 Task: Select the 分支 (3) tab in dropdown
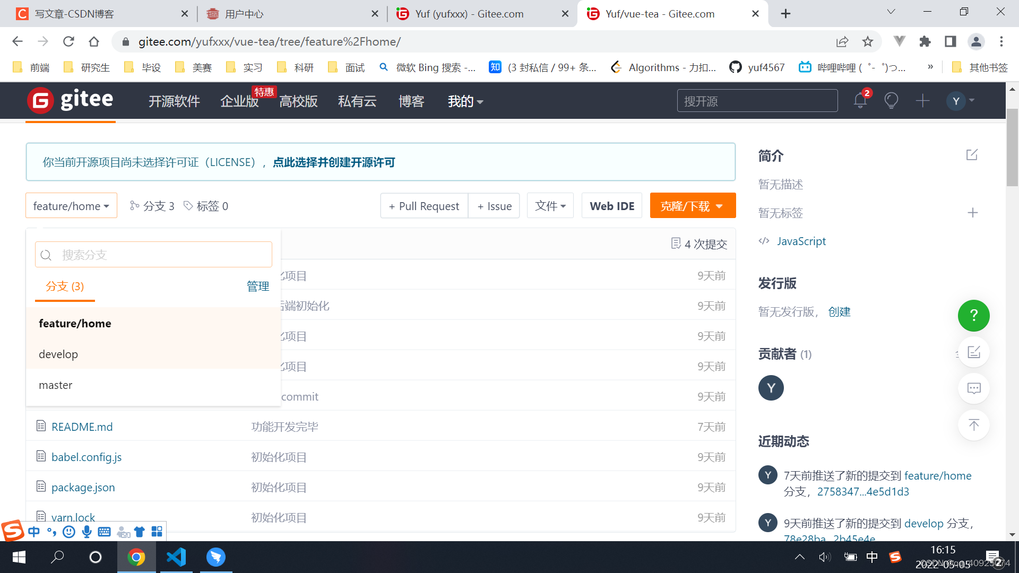click(x=65, y=286)
